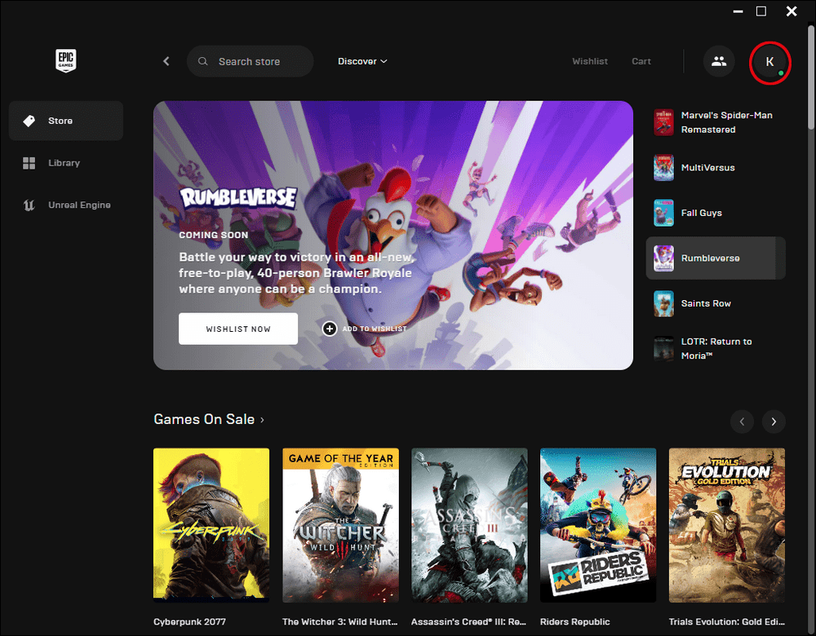Click the next arrow for Games On Sale
This screenshot has height=636, width=816.
(773, 422)
